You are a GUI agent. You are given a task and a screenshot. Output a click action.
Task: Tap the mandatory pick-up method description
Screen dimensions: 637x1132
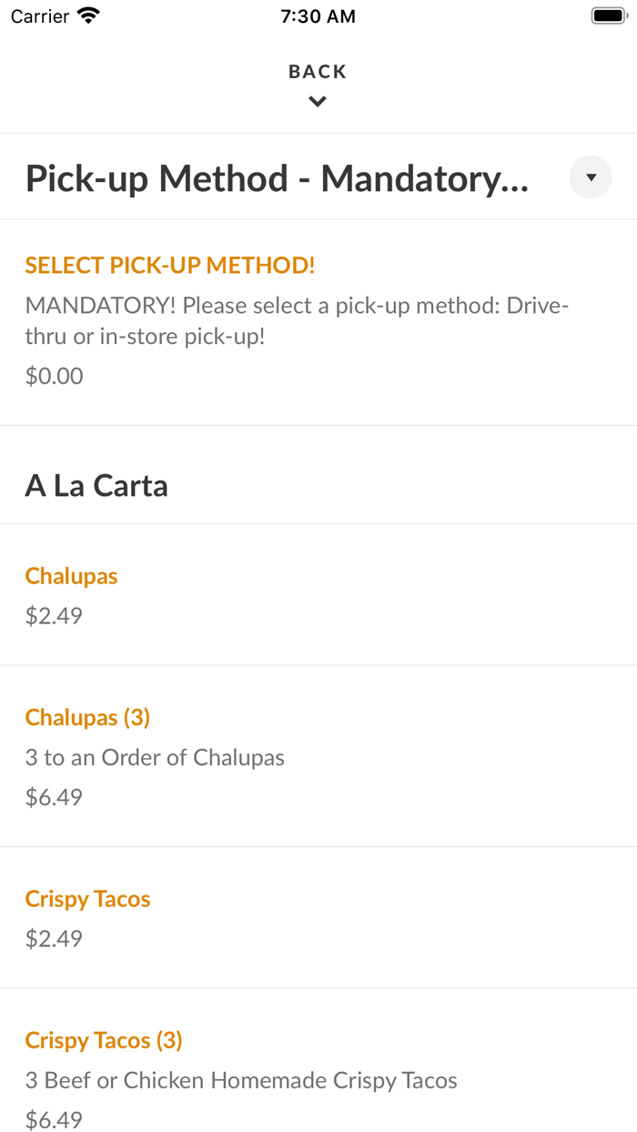[x=297, y=320]
